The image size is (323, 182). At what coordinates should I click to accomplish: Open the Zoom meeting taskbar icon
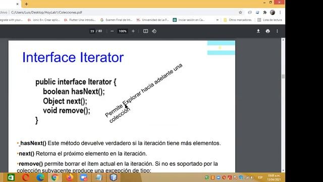(x=84, y=177)
